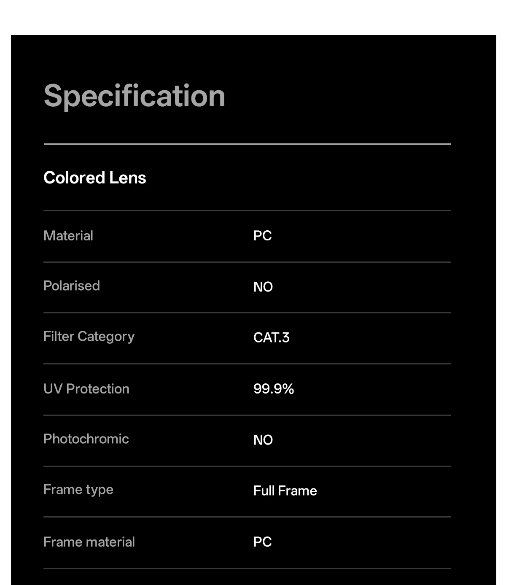Image resolution: width=506 pixels, height=585 pixels.
Task: Click the black panel area right of CAT.3
Action: tap(371, 337)
